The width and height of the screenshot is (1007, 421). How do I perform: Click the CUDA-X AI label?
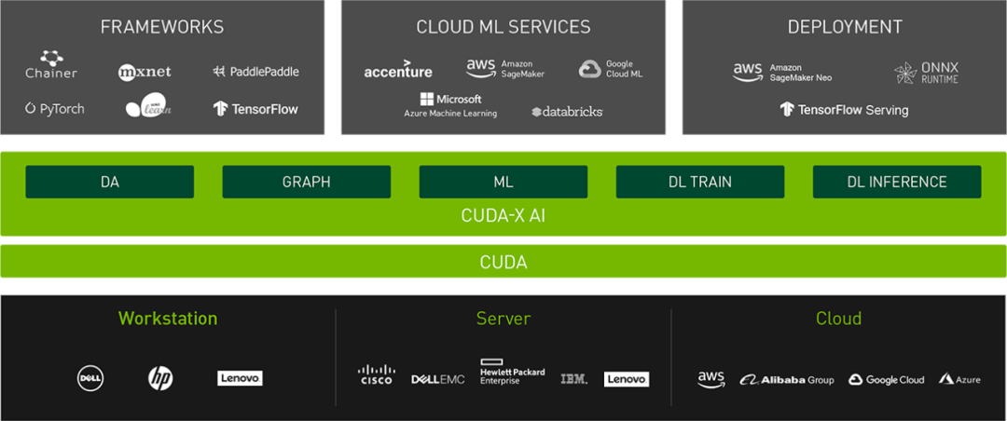tap(504, 216)
